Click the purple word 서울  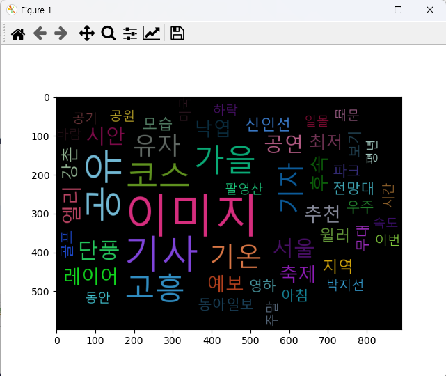(294, 248)
